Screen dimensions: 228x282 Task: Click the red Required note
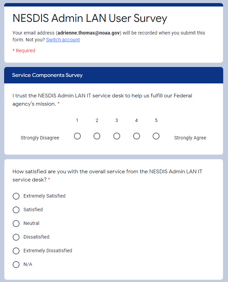(x=24, y=51)
